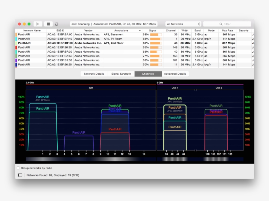This screenshot has height=201, width=269.
Task: Switch to the Signal Strength tab
Action: (121, 74)
